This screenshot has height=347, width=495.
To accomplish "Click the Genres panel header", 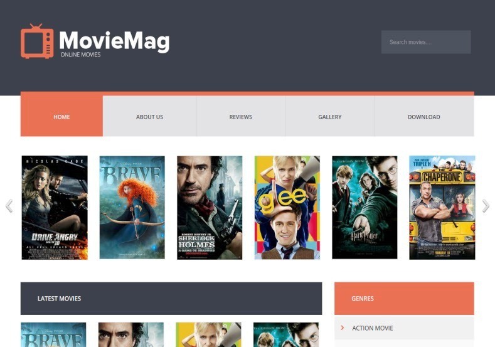I will tap(404, 299).
